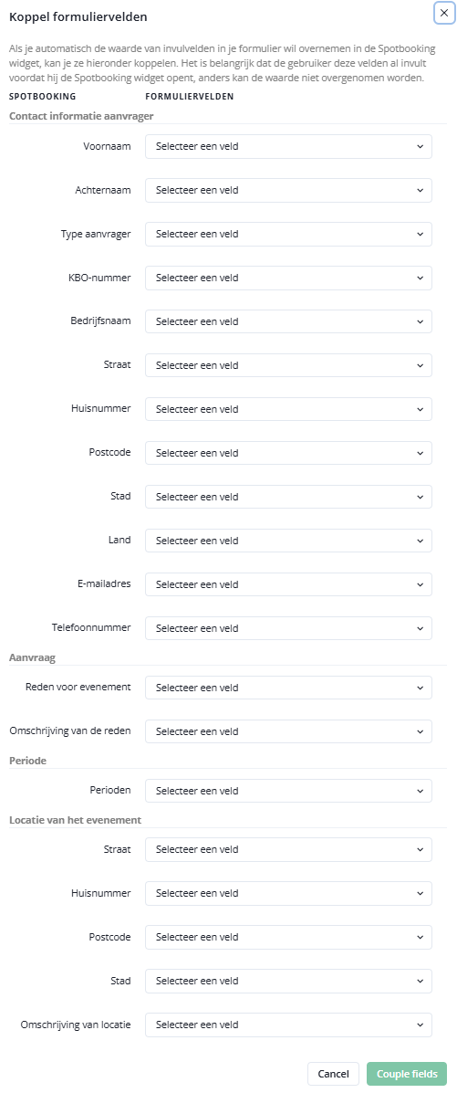
Task: Click the chevron of contact Postcode dropdown
Action: (420, 453)
